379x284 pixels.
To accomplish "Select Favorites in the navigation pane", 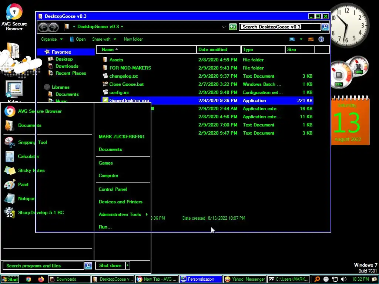I will pyautogui.click(x=61, y=52).
